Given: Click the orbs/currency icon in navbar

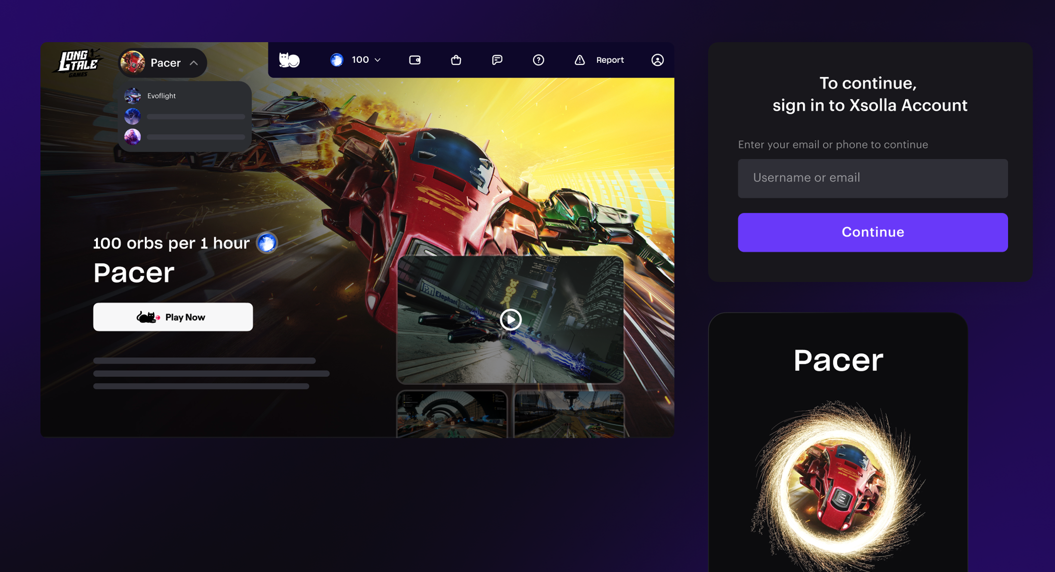Looking at the screenshot, I should 337,59.
